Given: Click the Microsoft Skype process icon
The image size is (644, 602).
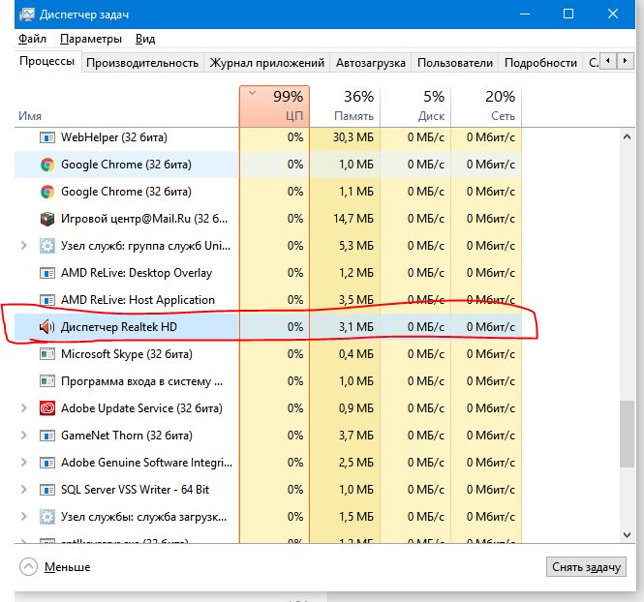Looking at the screenshot, I should [x=47, y=353].
